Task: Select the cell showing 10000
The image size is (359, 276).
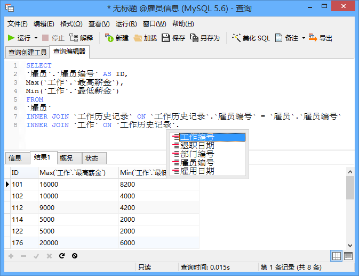Action: (78, 196)
